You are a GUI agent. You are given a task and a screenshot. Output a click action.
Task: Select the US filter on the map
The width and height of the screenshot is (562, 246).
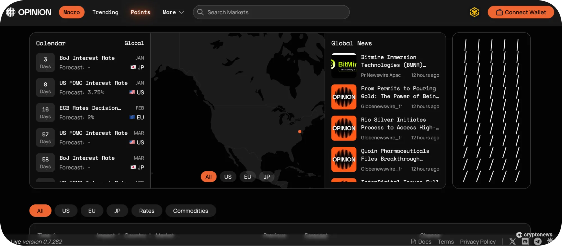tap(228, 177)
